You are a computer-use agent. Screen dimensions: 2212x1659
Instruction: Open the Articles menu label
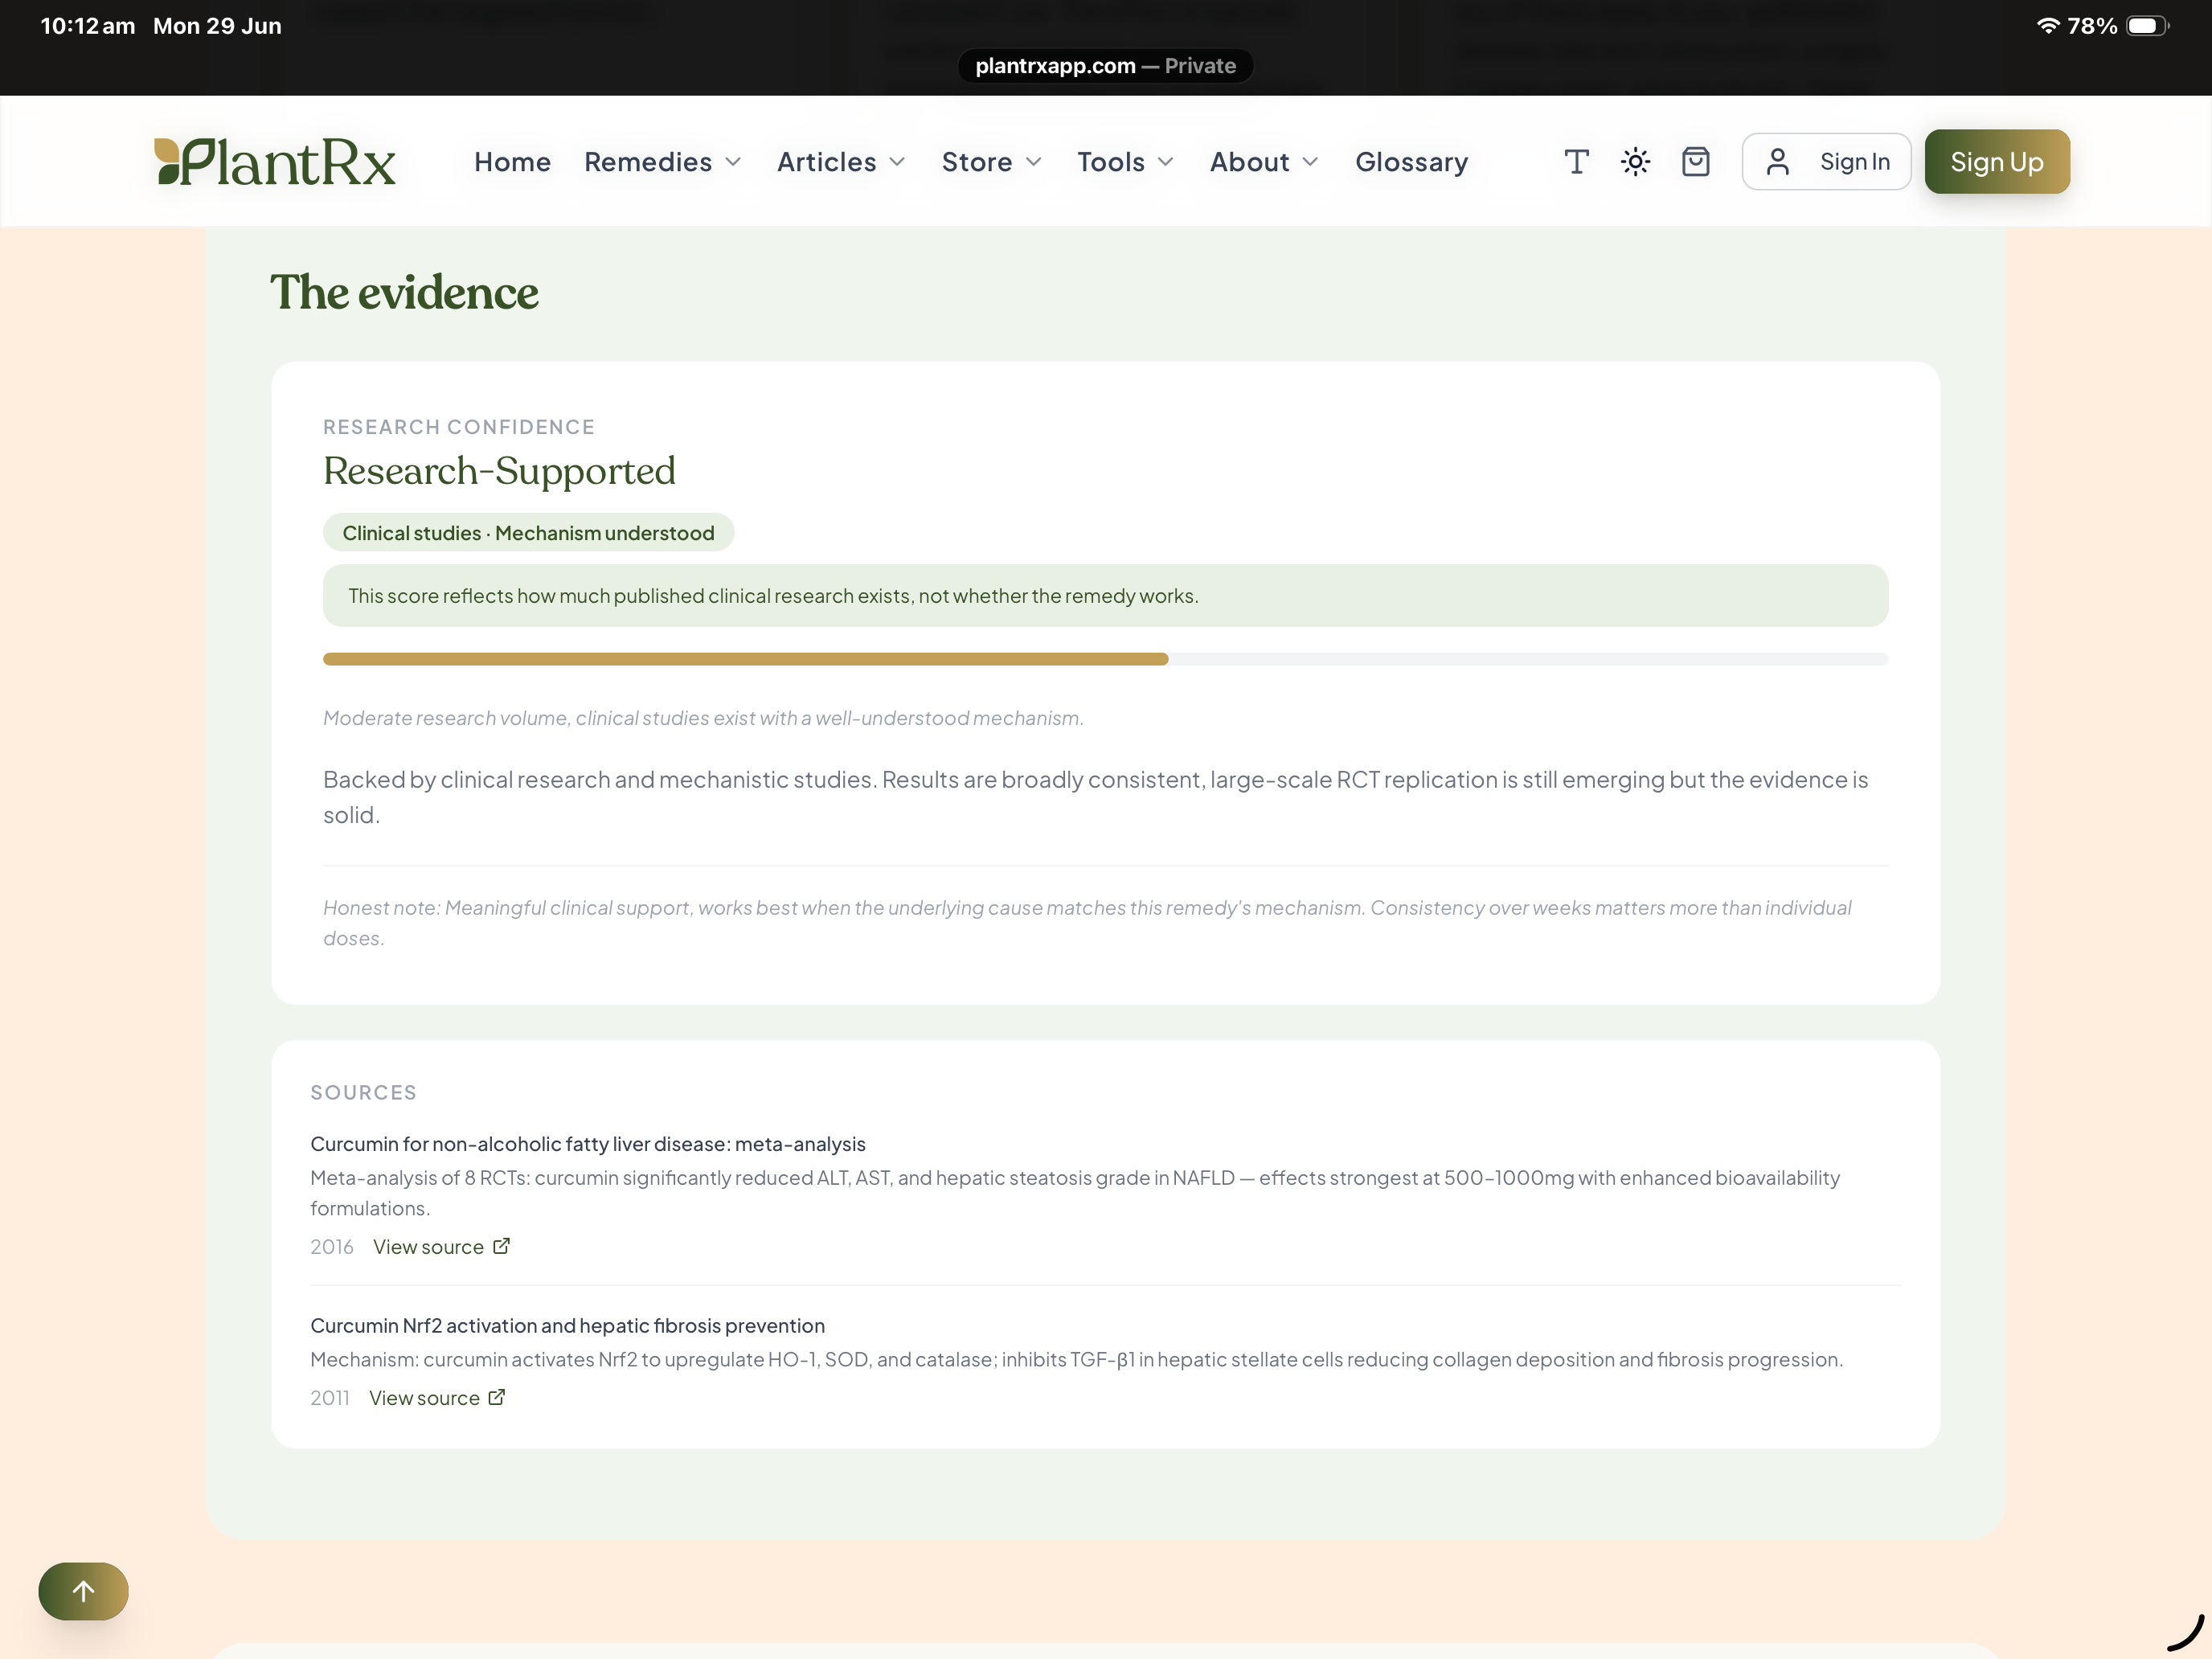827,162
